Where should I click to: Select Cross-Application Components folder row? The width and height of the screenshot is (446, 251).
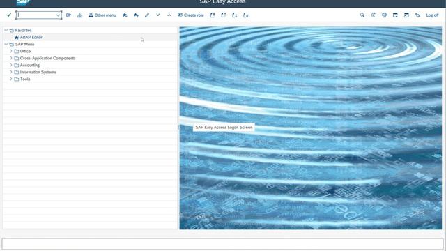[x=90, y=58]
